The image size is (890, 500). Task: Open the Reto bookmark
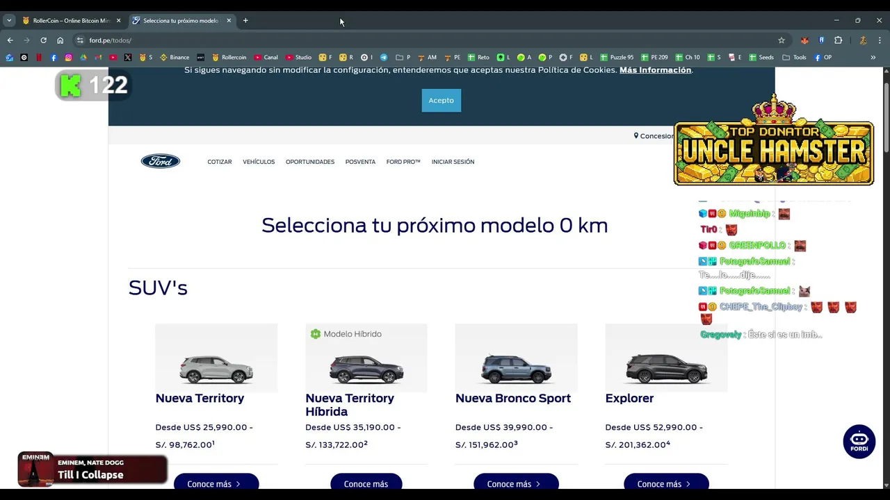pyautogui.click(x=478, y=58)
